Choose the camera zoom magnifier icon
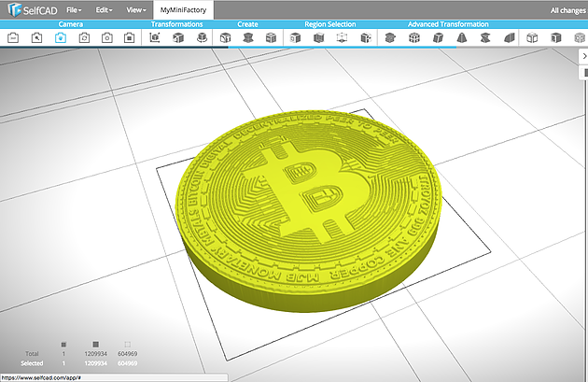This screenshot has height=382, width=588. point(36,37)
